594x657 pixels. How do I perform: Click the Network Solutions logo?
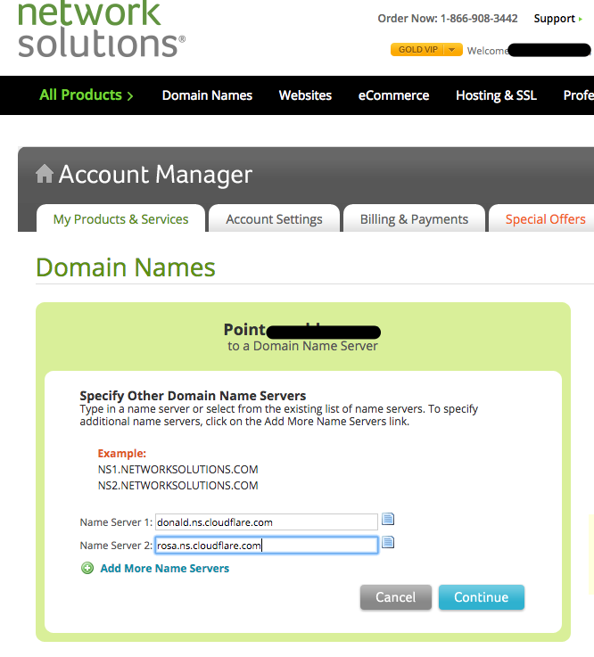click(x=102, y=29)
